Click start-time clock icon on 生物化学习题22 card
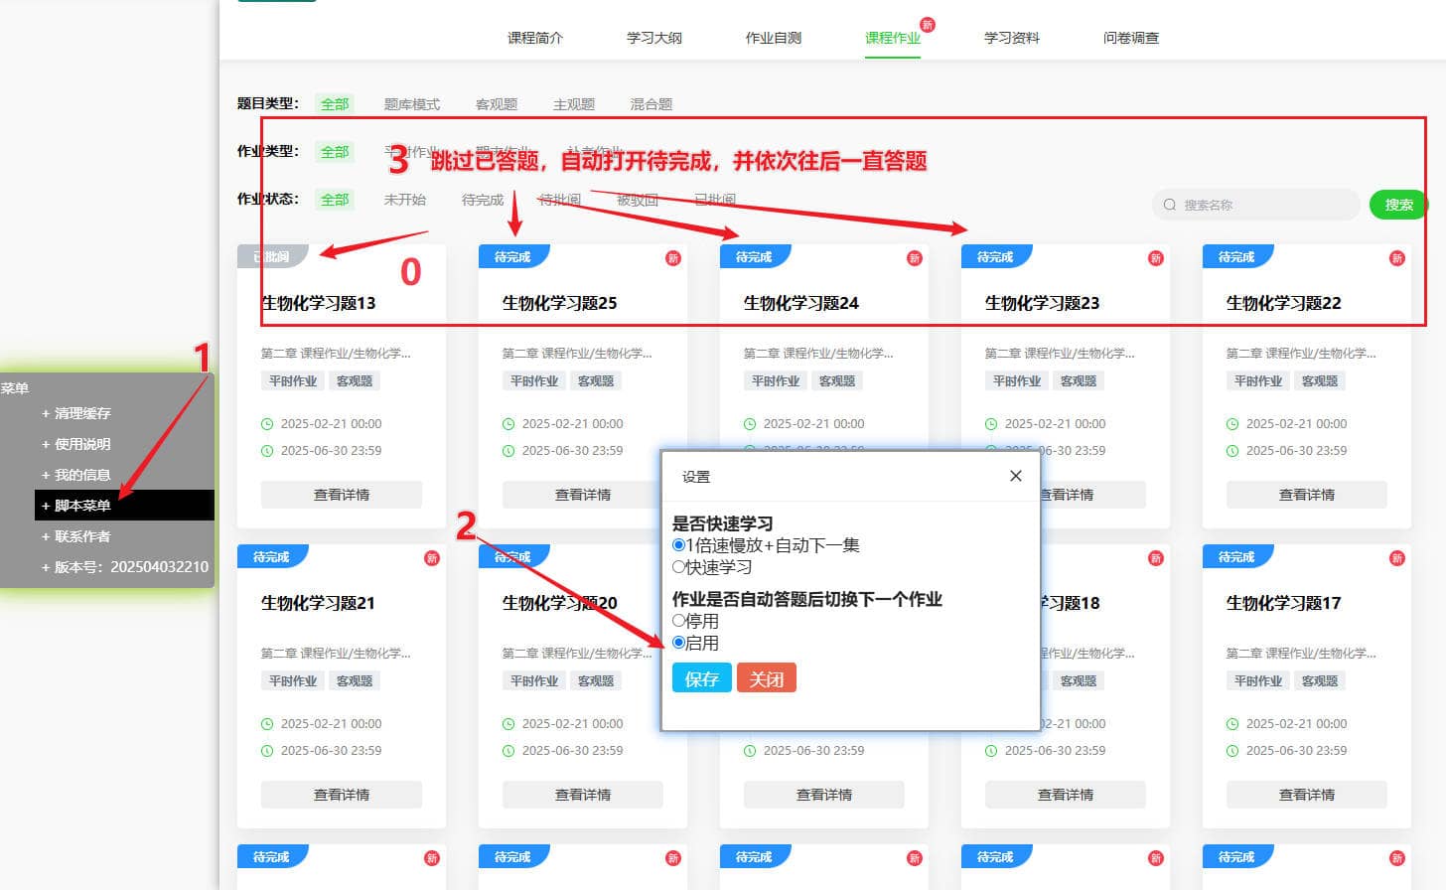 [x=1232, y=424]
